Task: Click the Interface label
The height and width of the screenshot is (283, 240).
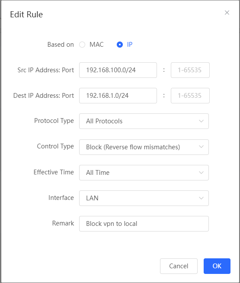Action: point(61,198)
